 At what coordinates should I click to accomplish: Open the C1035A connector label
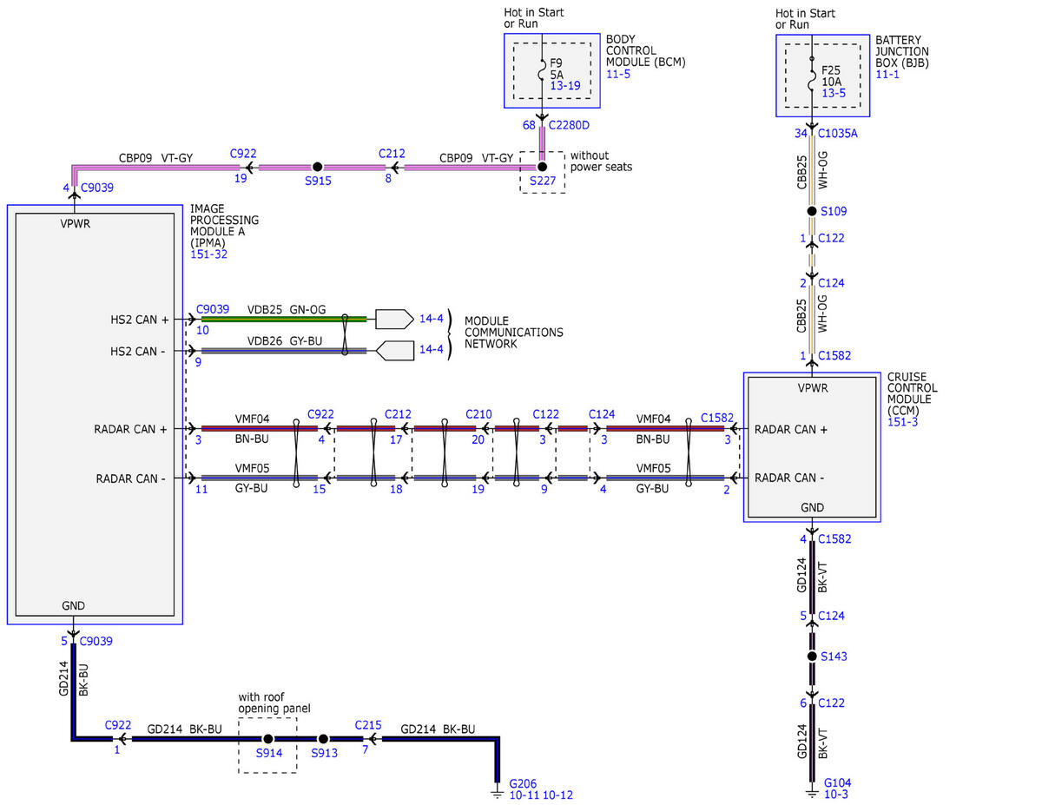click(838, 134)
